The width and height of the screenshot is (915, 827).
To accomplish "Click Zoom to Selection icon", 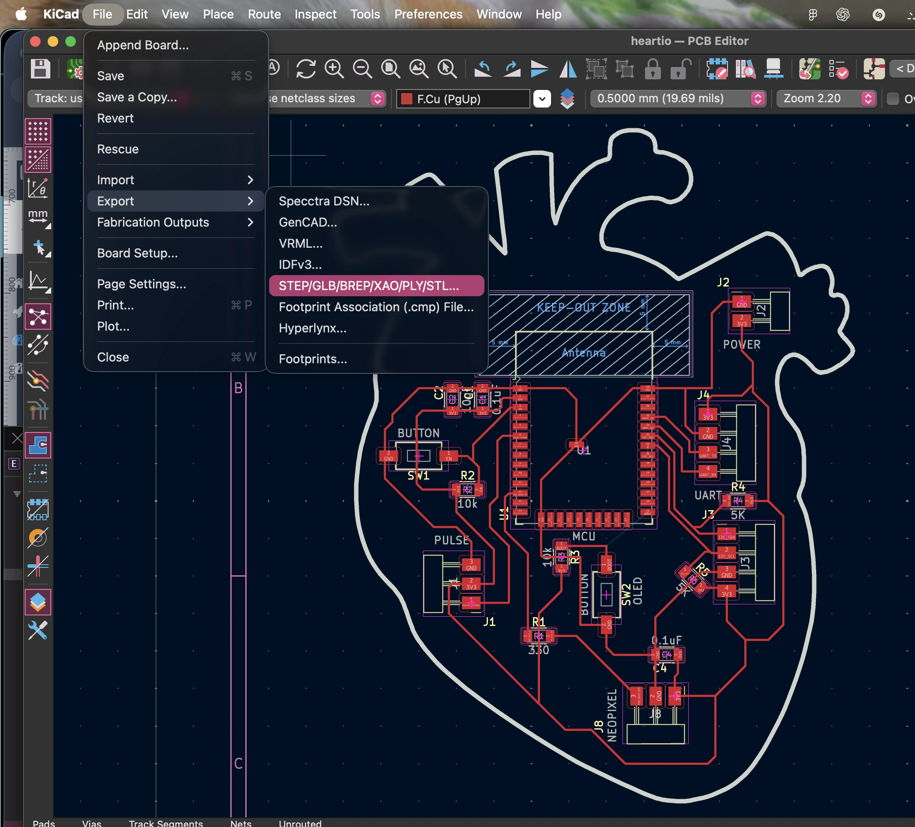I will pyautogui.click(x=447, y=69).
